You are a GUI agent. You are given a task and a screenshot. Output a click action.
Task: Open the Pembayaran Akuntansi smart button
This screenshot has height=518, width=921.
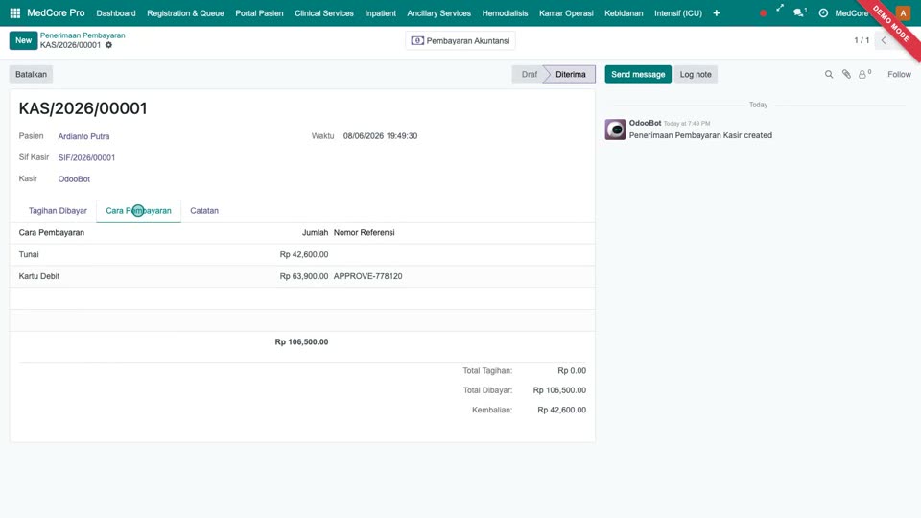point(460,41)
